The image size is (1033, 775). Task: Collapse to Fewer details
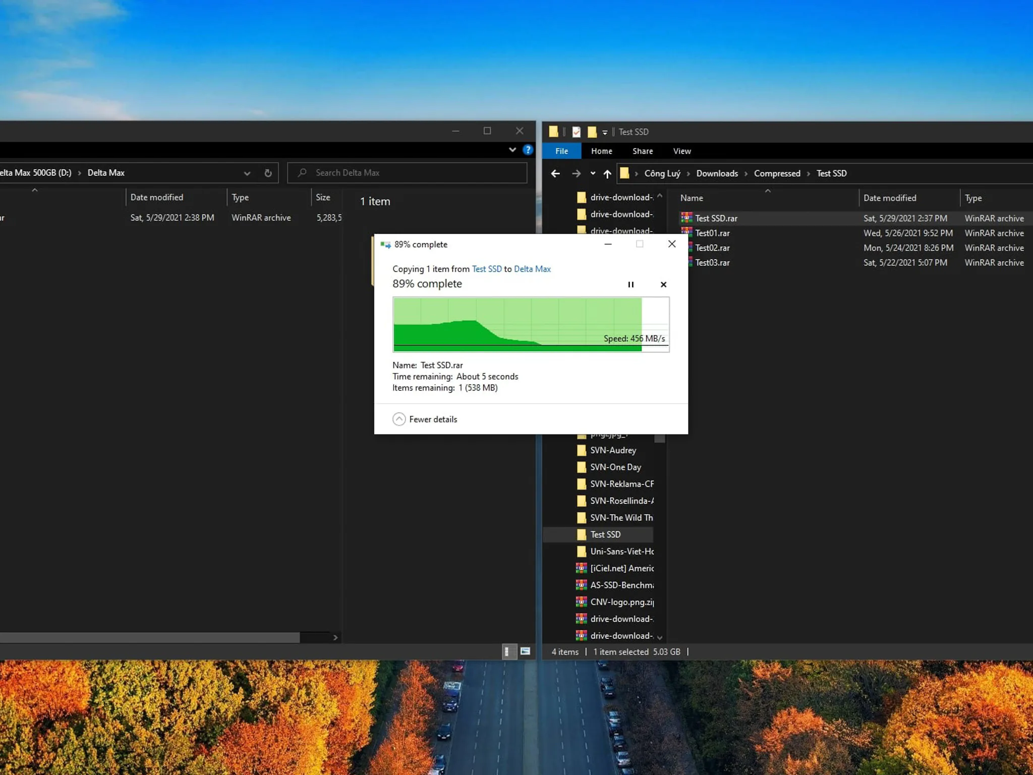point(425,419)
